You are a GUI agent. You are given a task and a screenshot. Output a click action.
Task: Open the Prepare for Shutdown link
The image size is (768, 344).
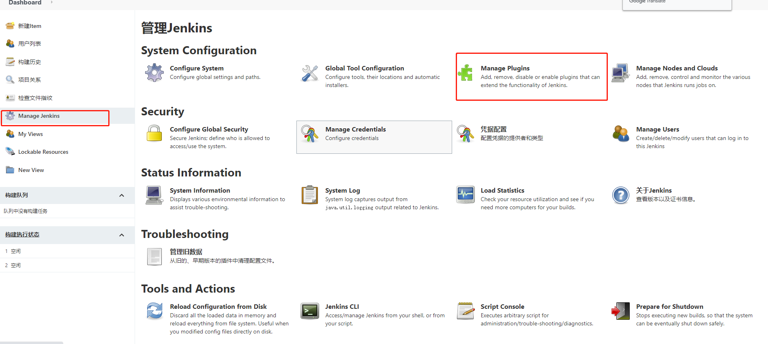tap(670, 306)
